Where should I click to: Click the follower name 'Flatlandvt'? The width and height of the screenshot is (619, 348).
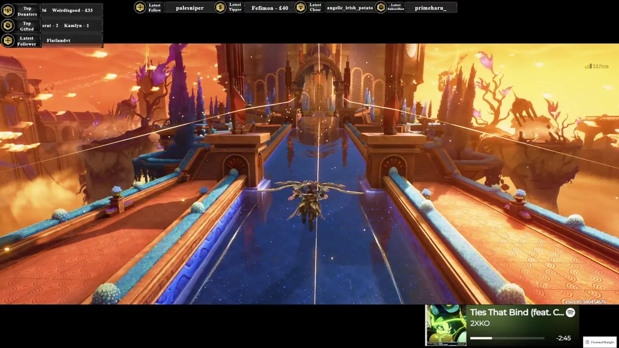[x=59, y=41]
